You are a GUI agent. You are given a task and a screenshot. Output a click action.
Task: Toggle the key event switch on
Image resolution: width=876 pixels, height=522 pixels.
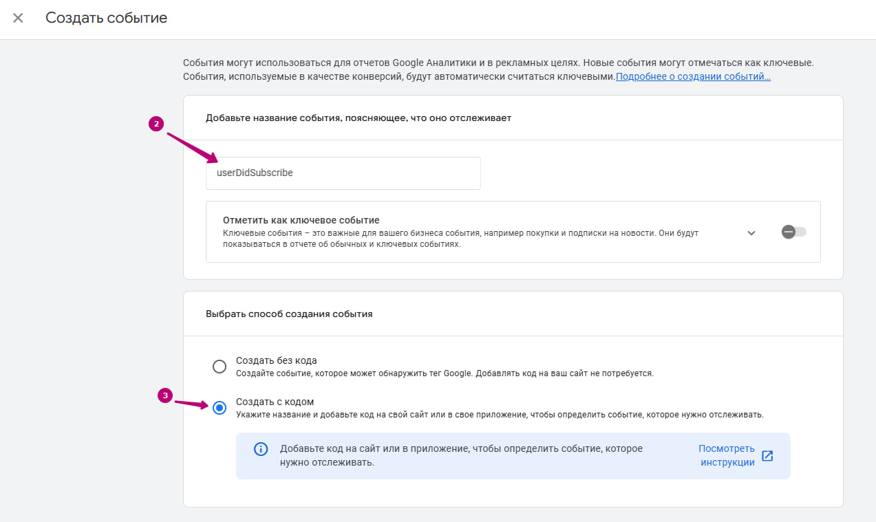(x=793, y=232)
